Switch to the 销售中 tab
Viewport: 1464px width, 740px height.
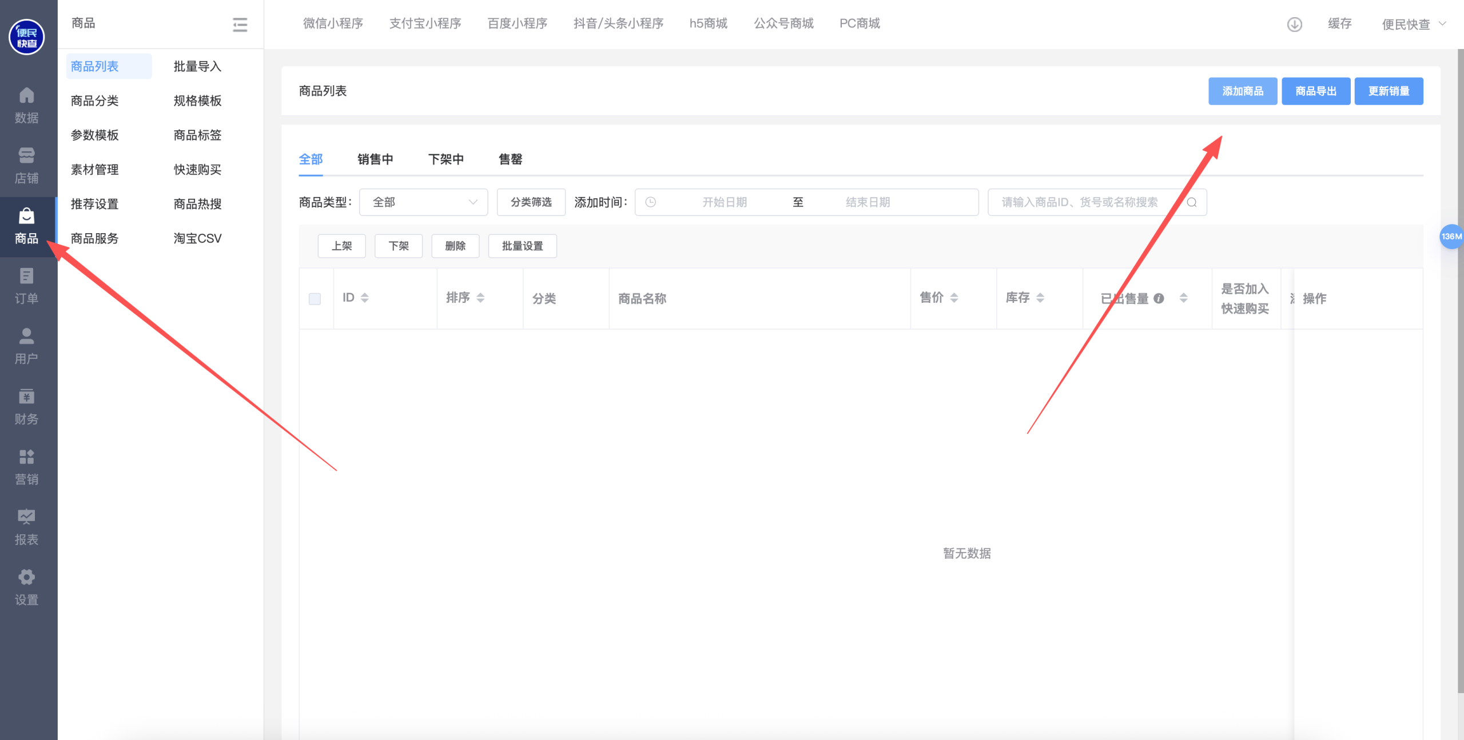pos(375,159)
